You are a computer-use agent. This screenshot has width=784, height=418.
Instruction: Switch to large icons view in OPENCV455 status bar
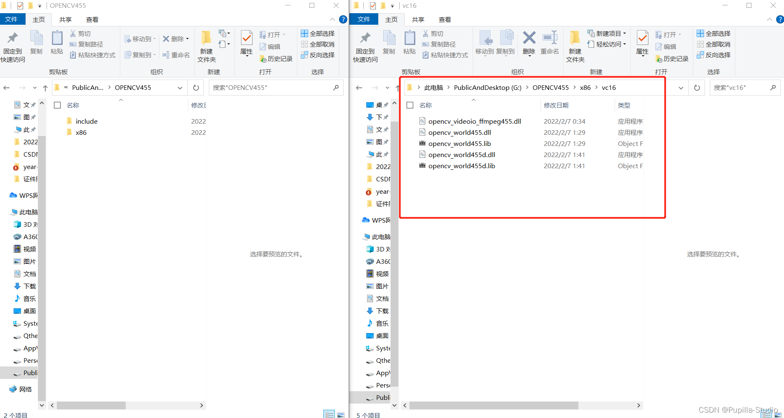(x=341, y=415)
